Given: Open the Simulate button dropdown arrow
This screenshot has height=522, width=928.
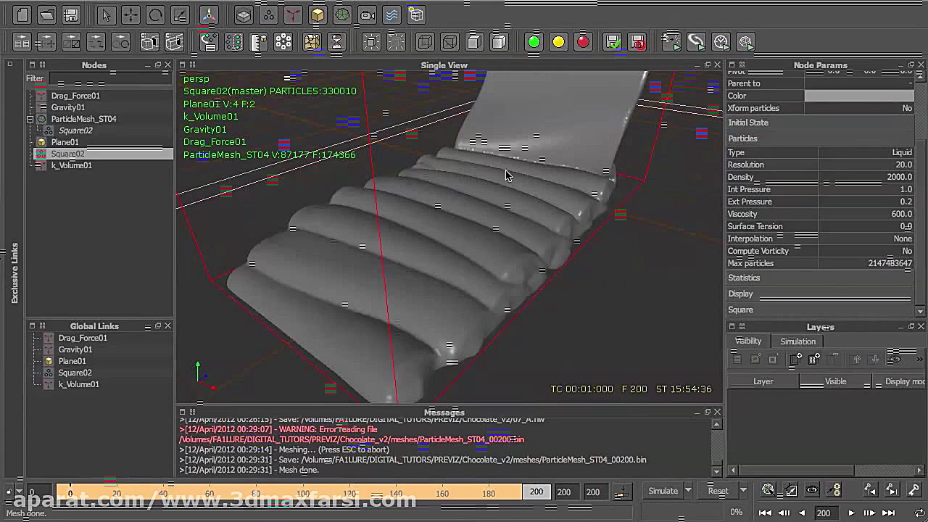Looking at the screenshot, I should click(x=688, y=491).
